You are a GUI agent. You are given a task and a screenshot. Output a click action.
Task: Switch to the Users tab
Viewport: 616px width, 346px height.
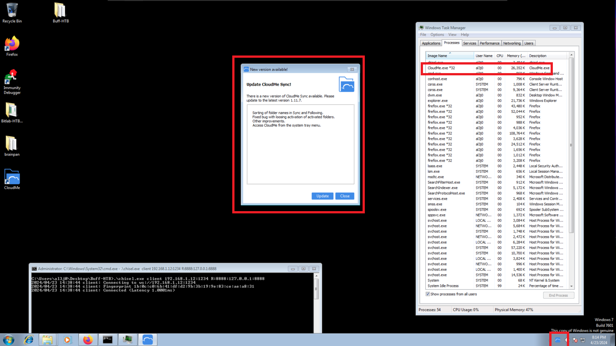[529, 43]
